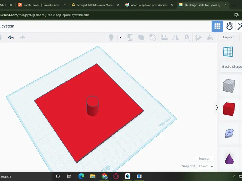The image size is (242, 181).
Task: Click the tilted box icon next to Cruise
Action: pyautogui.click(x=198, y=37)
